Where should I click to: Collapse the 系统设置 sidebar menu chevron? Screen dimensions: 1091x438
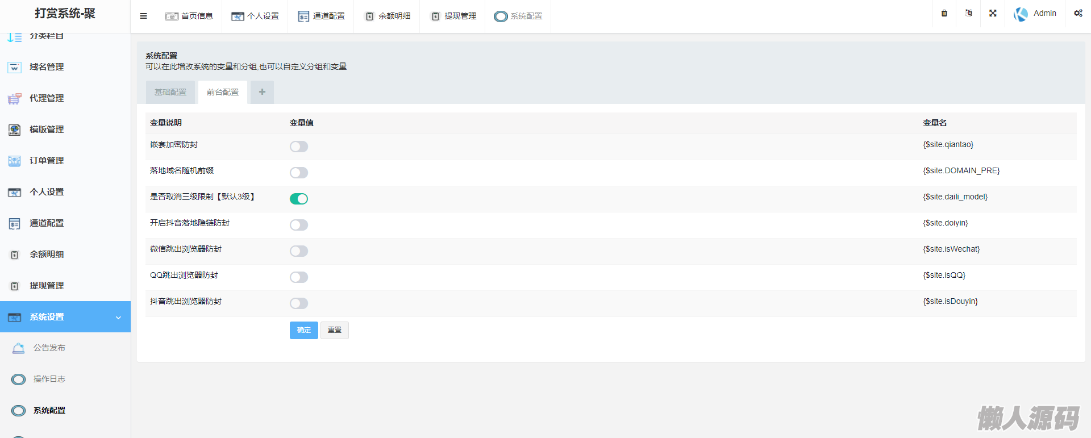[118, 318]
